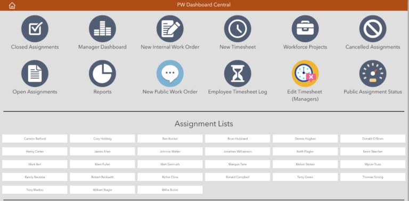This screenshot has height=201, width=409.
Task: Select Jonathan Williamson assignment list
Action: click(x=238, y=151)
